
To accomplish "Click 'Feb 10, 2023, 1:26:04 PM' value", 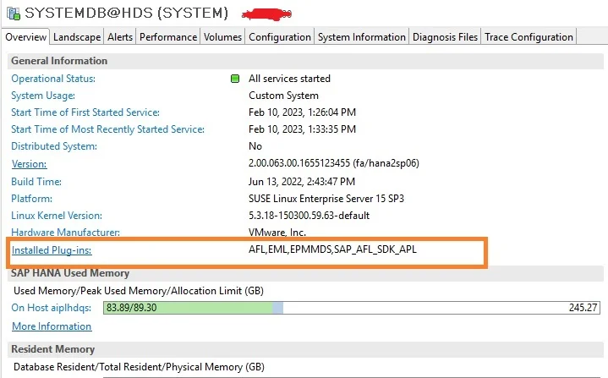I will [302, 112].
